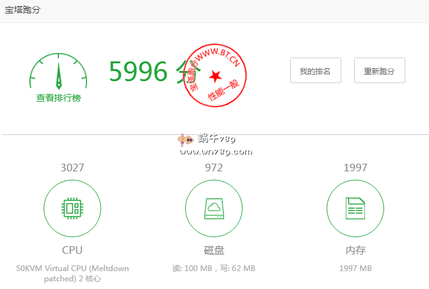429x289 pixels.
Task: Click the CPU chip icon
Action: tap(72, 208)
